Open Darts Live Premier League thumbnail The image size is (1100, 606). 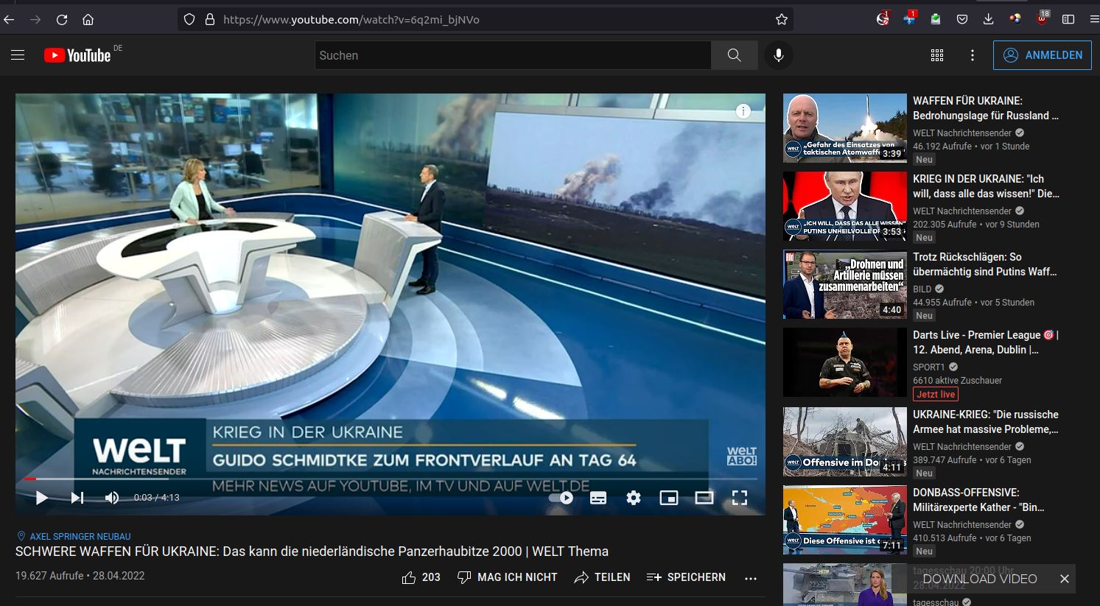pos(845,362)
